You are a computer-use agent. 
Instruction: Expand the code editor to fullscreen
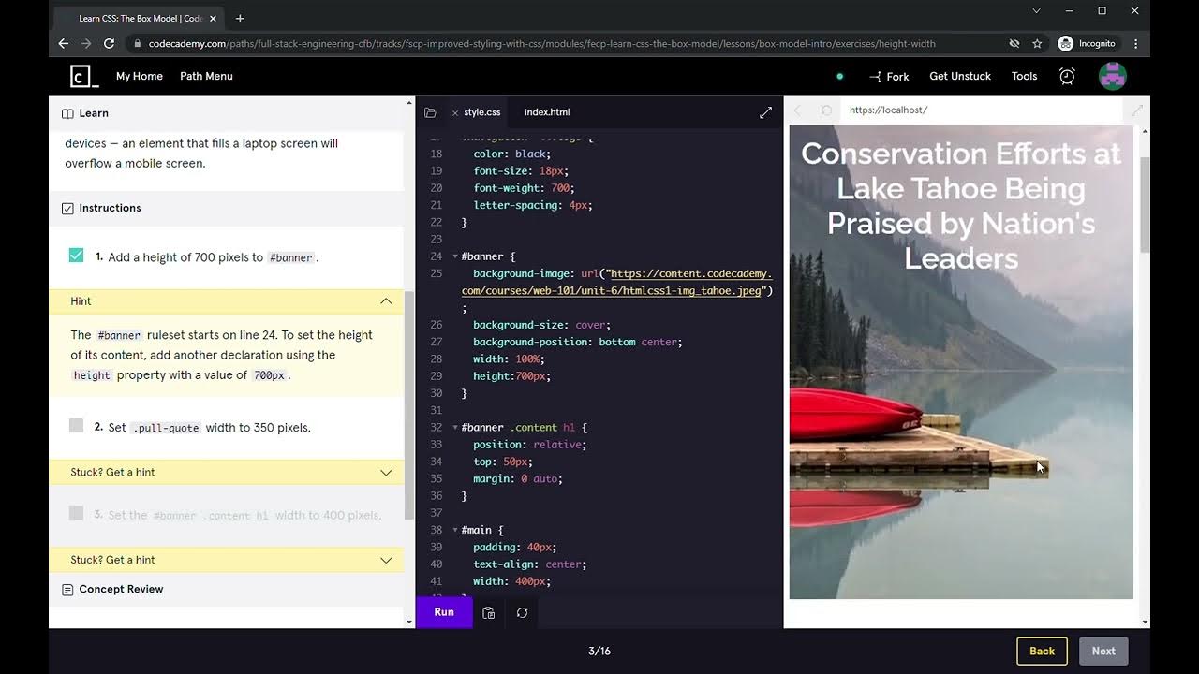pyautogui.click(x=765, y=112)
